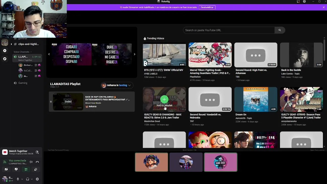The width and height of the screenshot is (327, 184).
Task: Click the green Add to playlist plus
Action: point(164,99)
